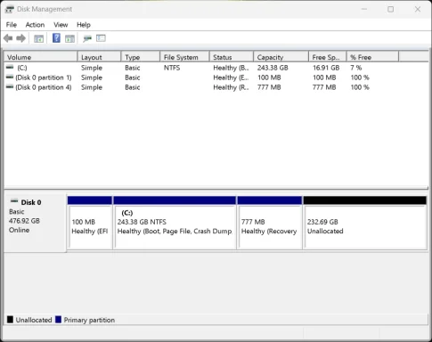Click the NTFS file system cell
This screenshot has height=342, width=432.
point(172,68)
